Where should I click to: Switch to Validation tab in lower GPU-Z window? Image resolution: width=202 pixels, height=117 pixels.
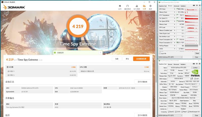click(x=183, y=64)
